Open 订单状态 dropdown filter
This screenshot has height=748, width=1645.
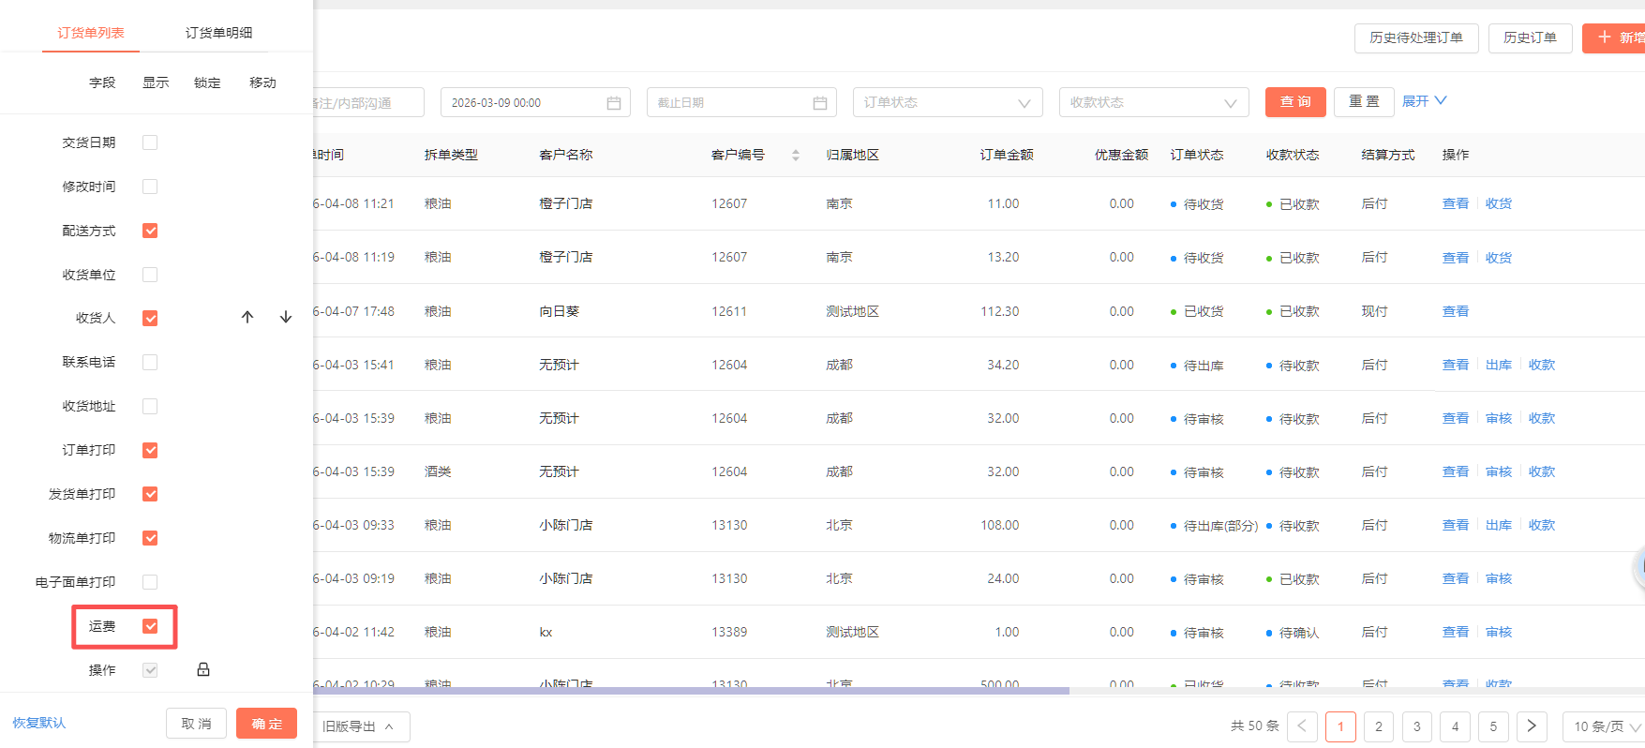[x=948, y=102]
